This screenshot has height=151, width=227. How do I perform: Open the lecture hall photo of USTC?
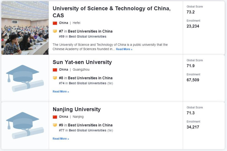25,28
